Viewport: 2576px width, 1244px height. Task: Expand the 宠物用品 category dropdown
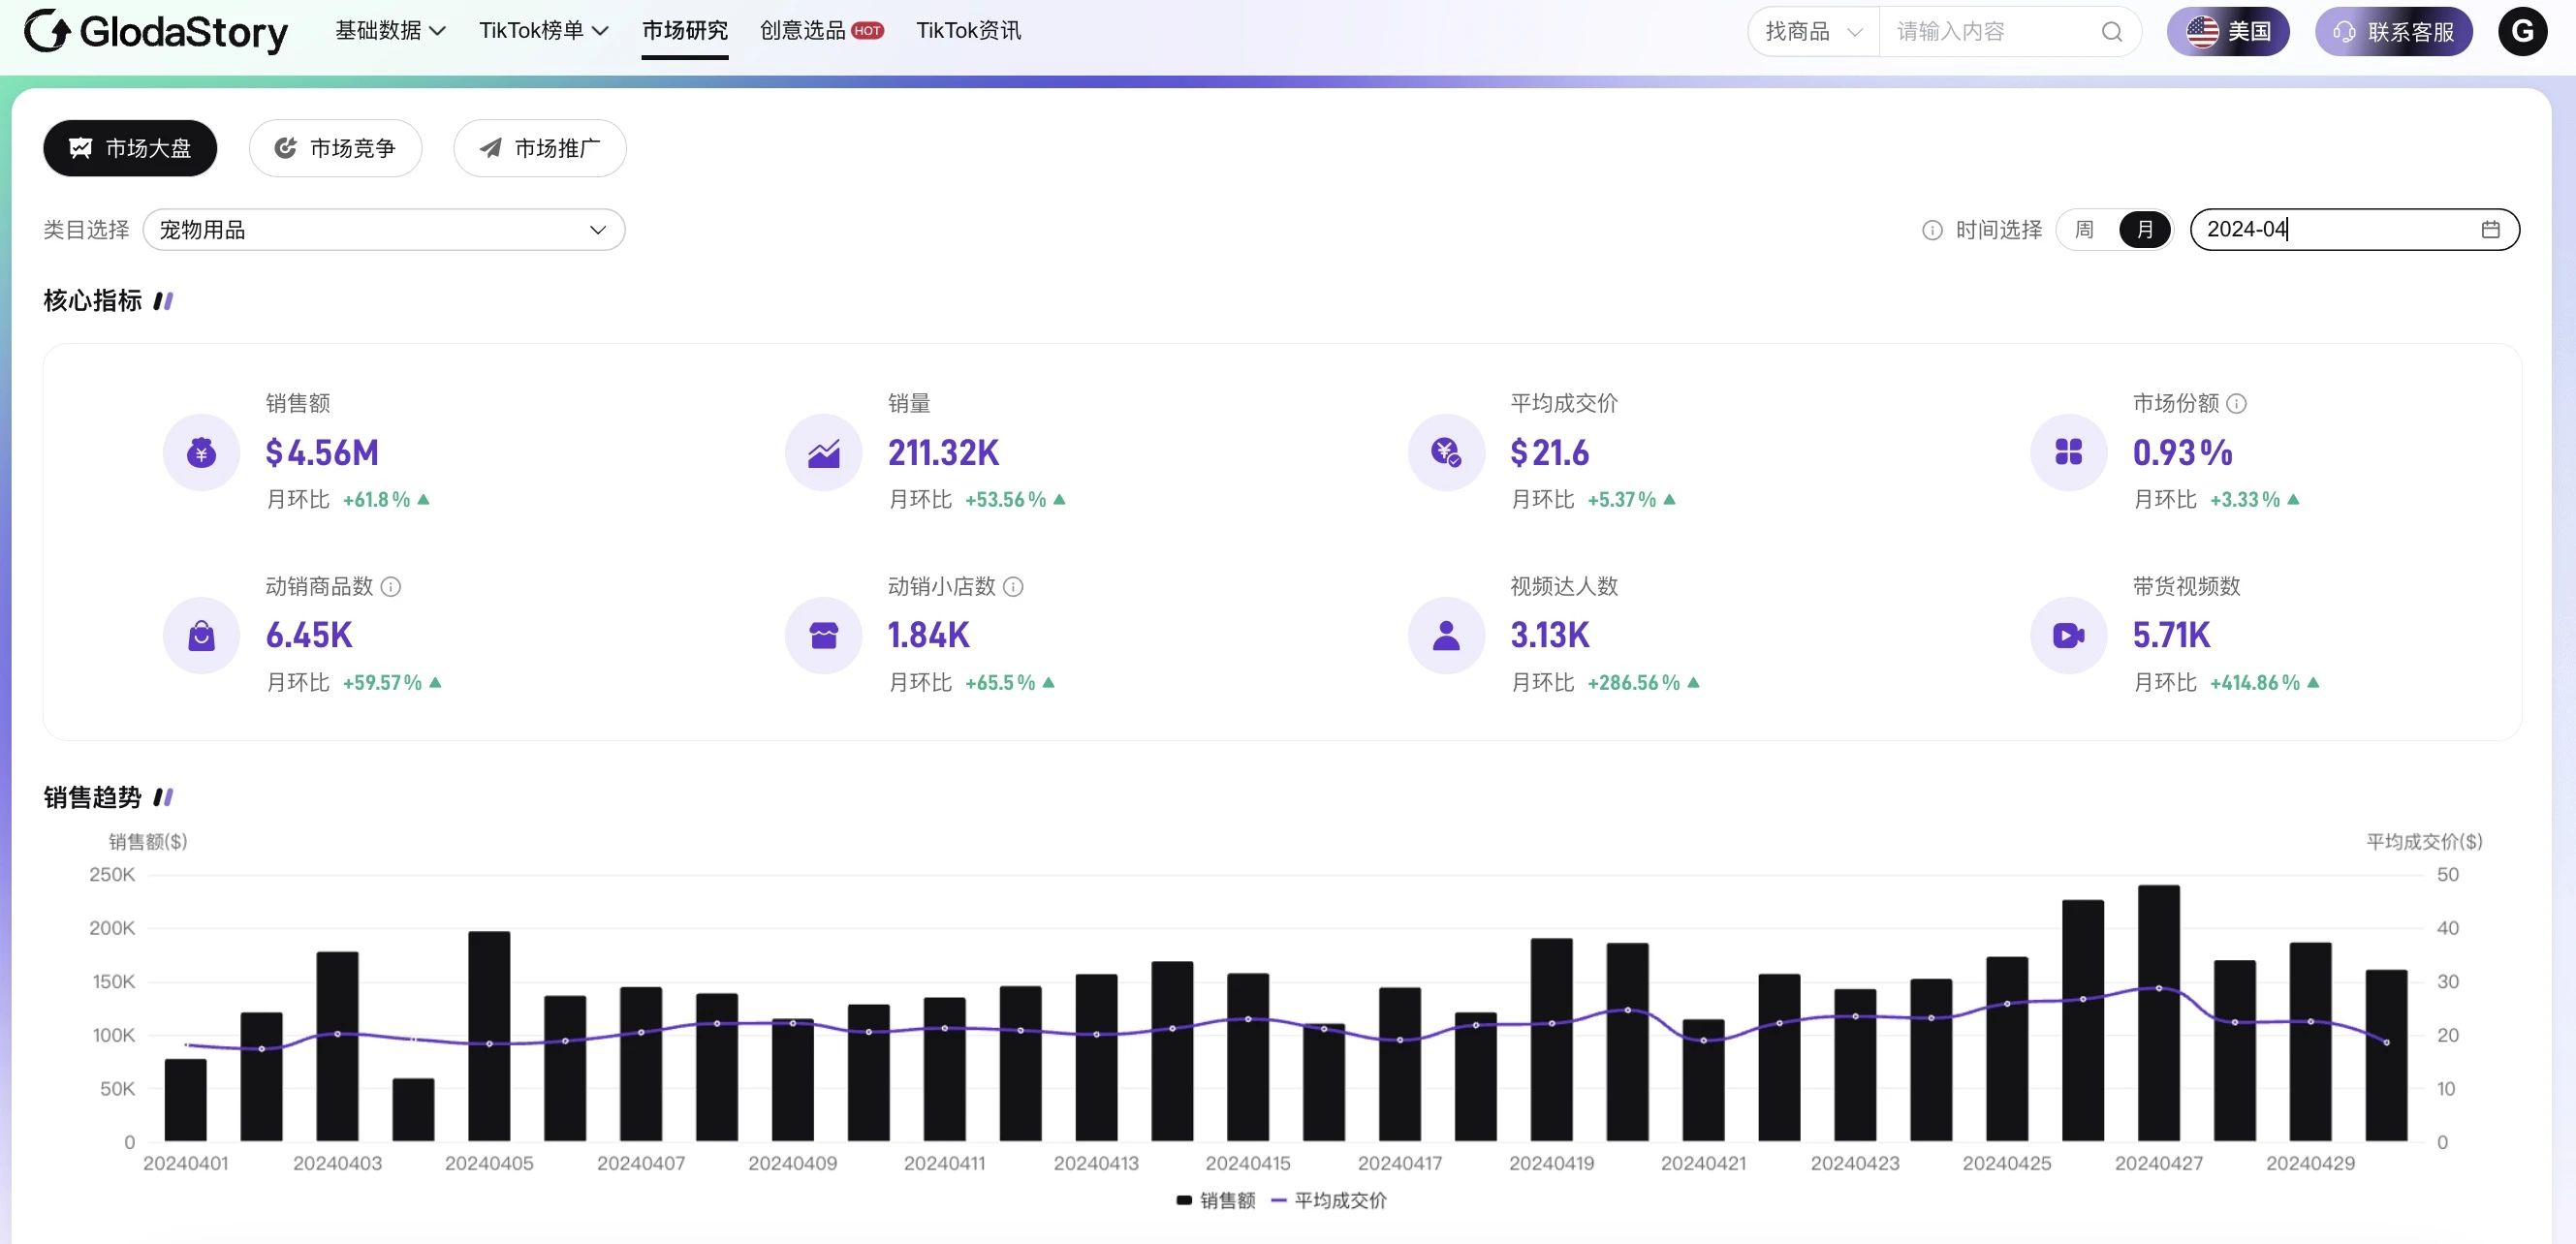(384, 230)
